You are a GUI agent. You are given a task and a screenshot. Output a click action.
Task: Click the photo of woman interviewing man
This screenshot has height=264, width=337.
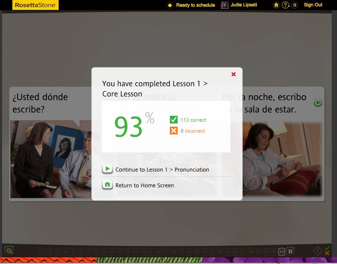pyautogui.click(x=51, y=159)
